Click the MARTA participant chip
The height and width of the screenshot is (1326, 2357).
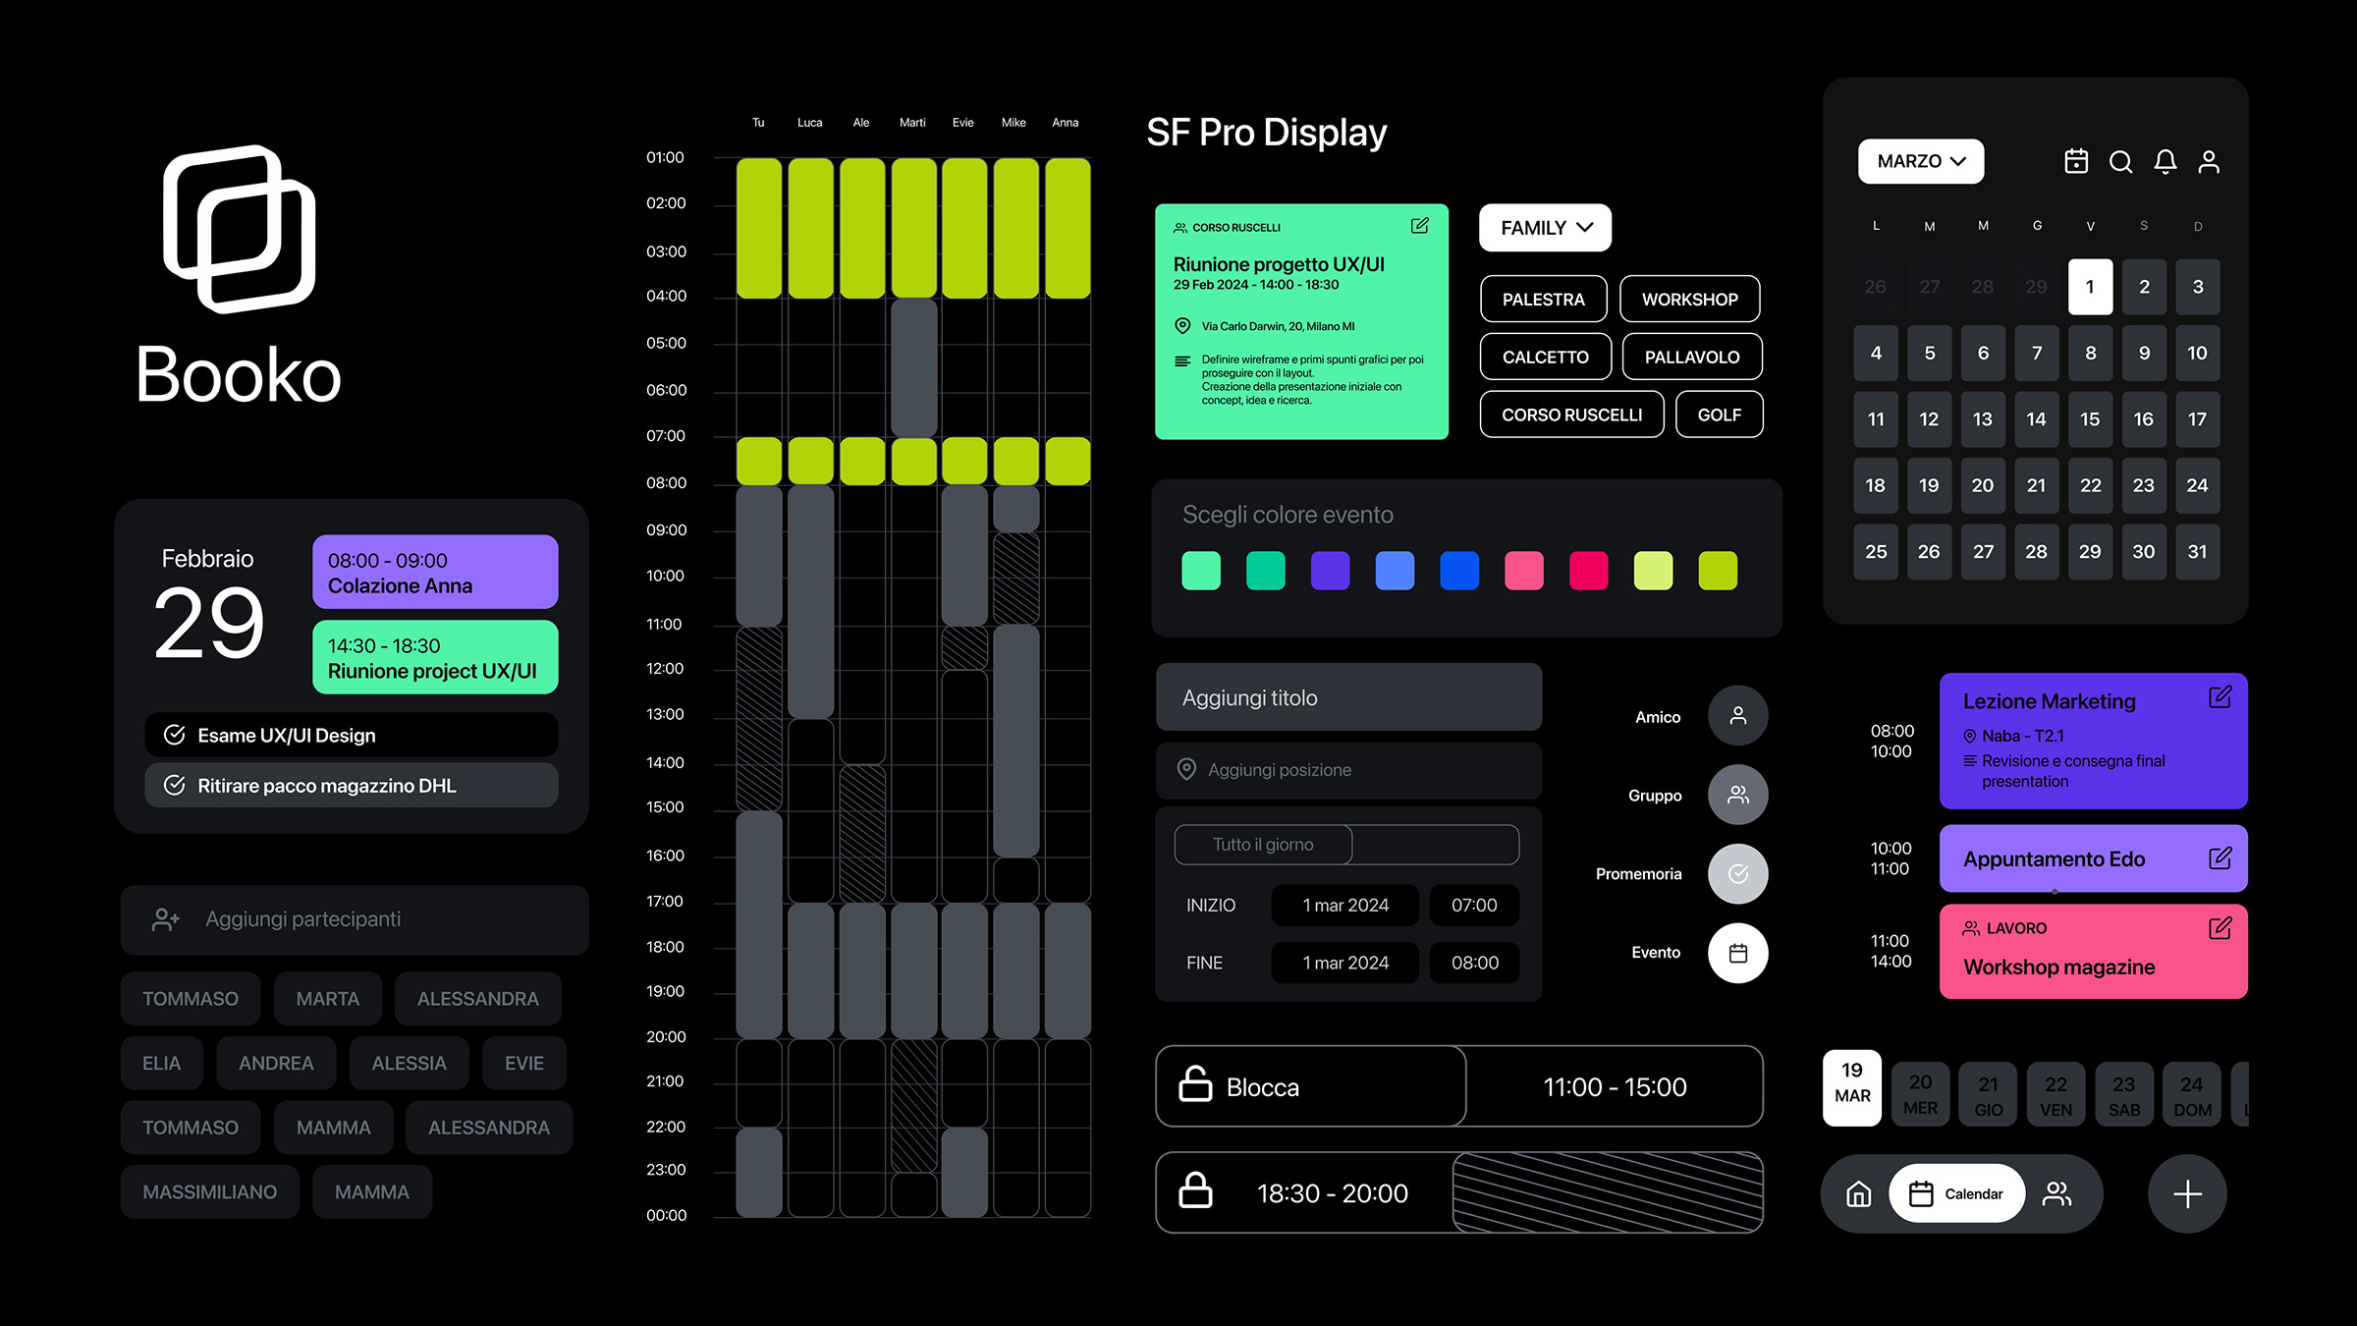click(x=328, y=999)
